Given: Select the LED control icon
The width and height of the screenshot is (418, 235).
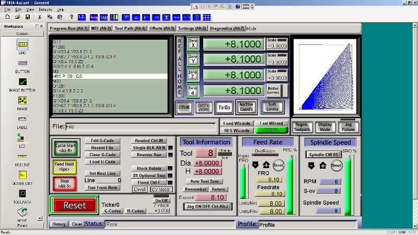Looking at the screenshot, I should point(21,138).
